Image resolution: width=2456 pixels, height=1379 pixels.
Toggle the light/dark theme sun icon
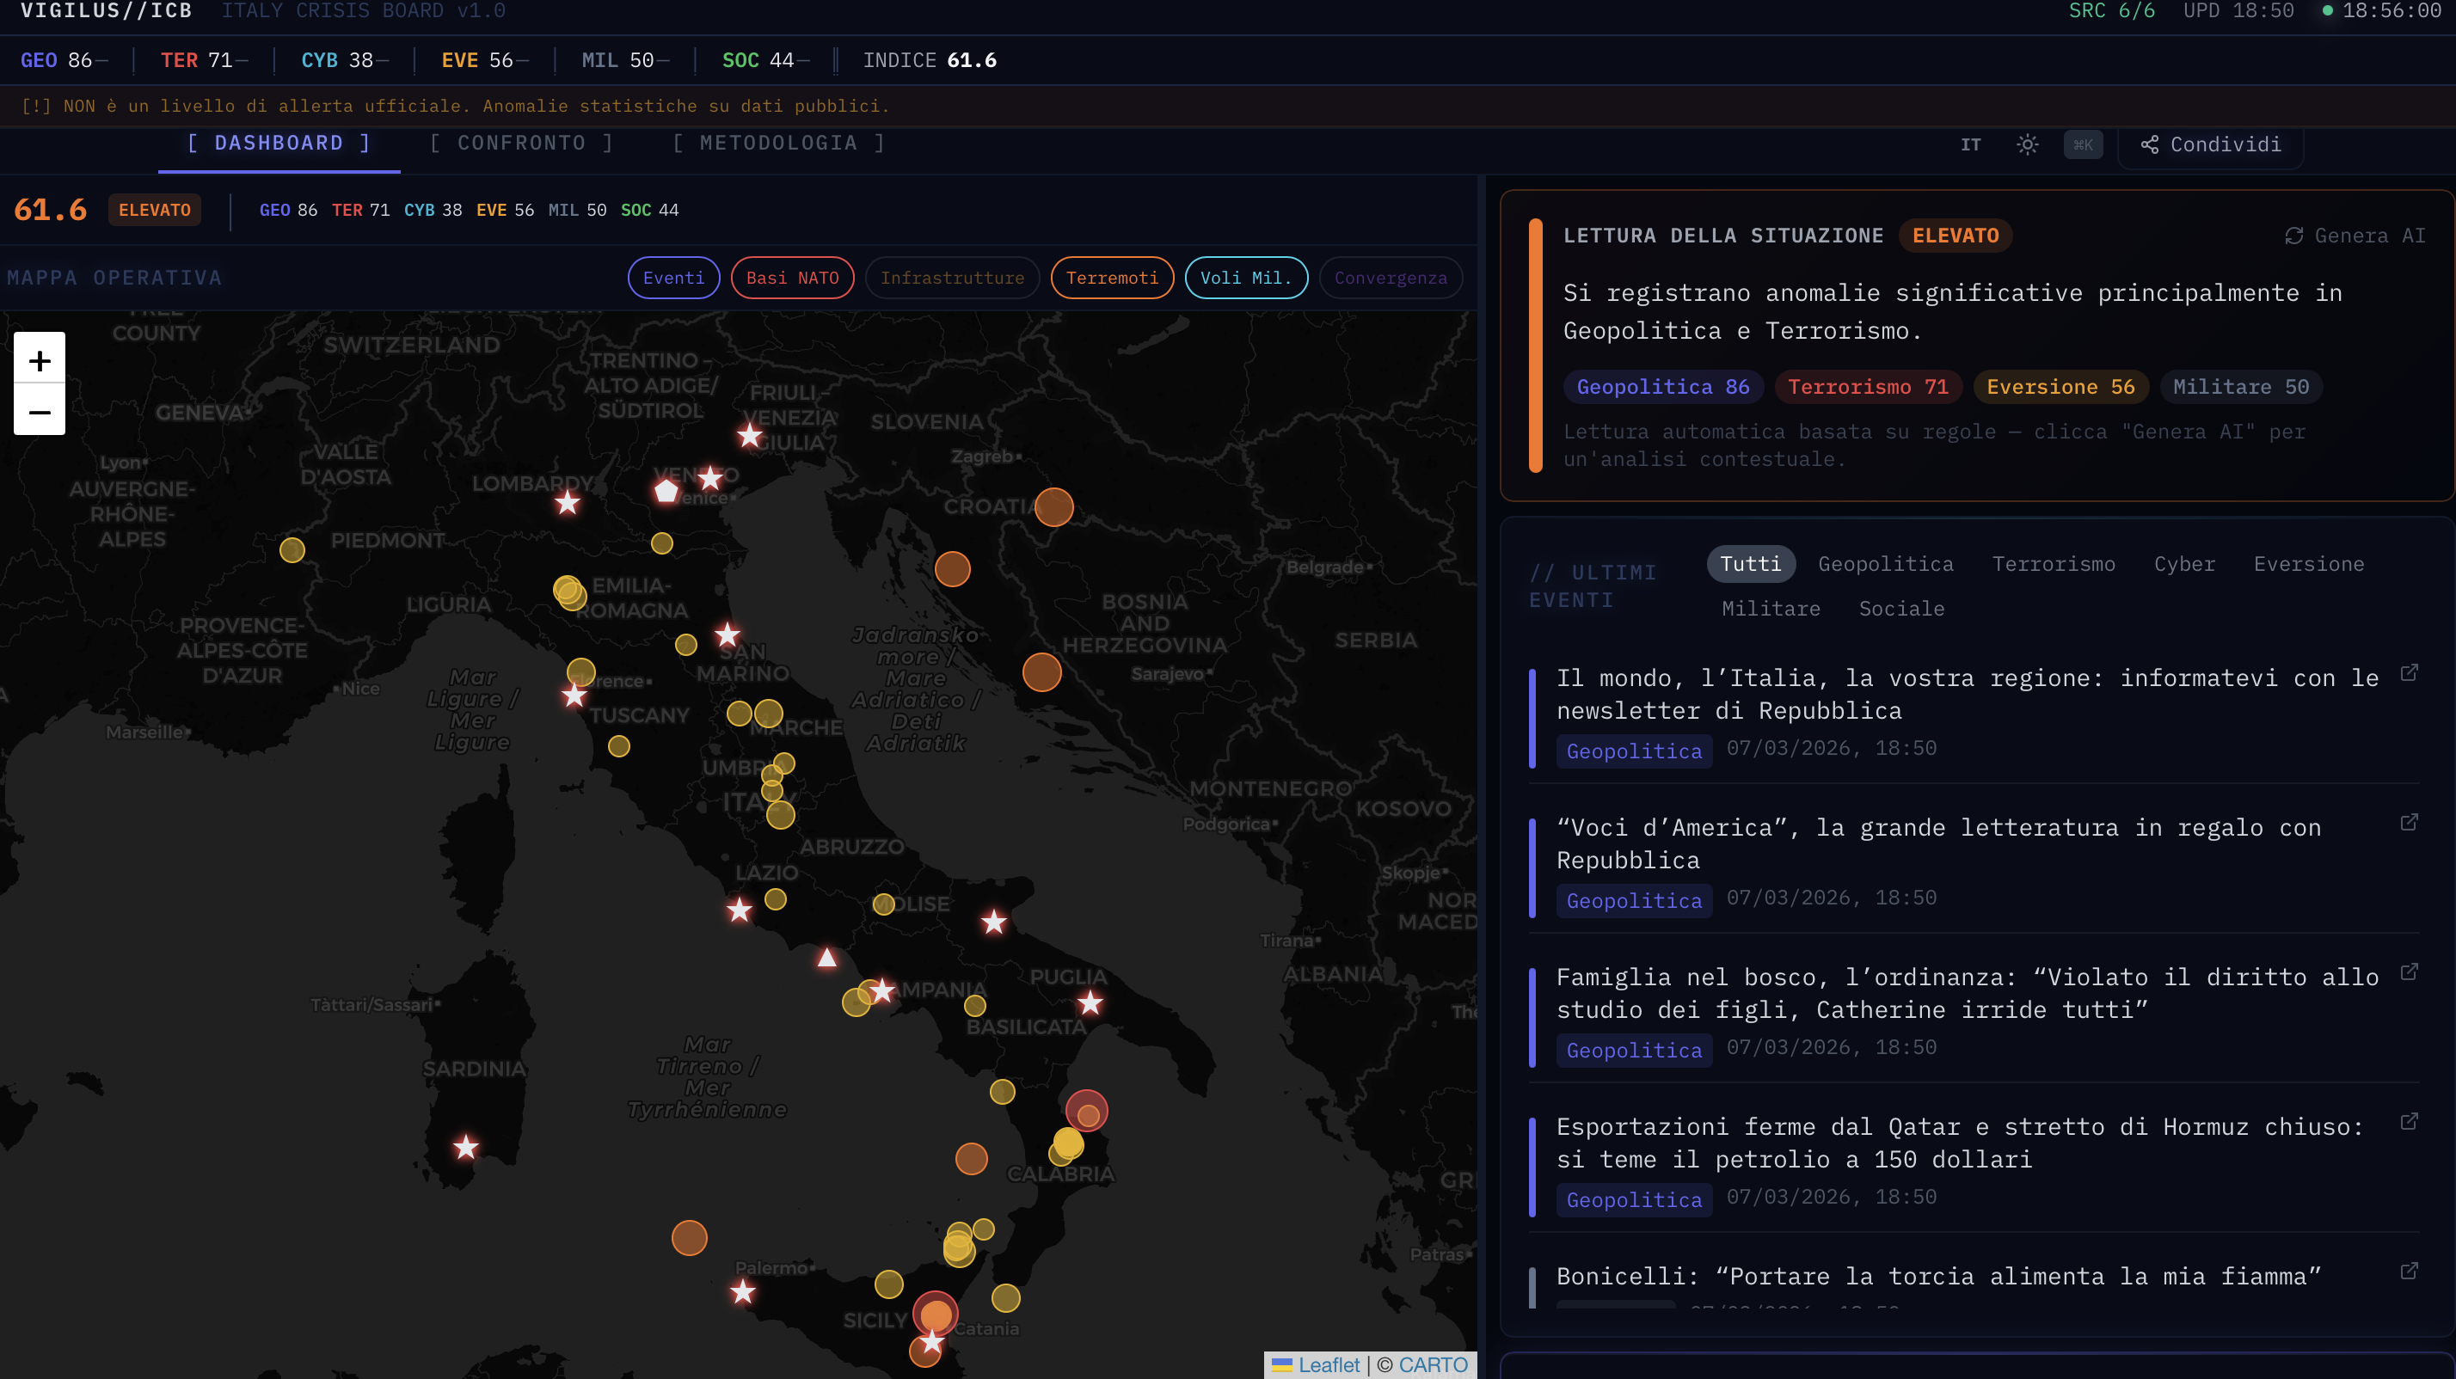(2027, 144)
